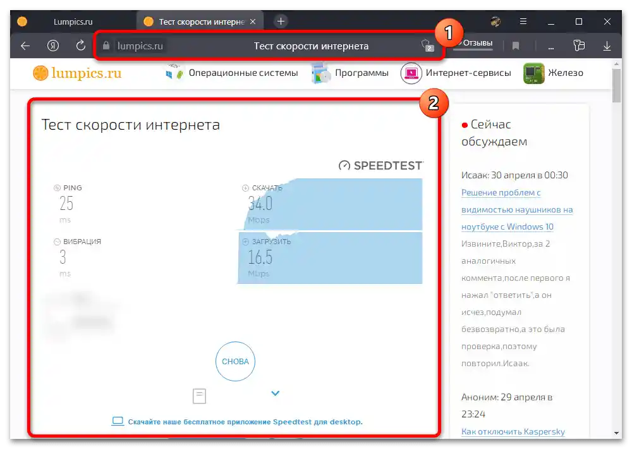Open the collections sidebar icon
Screen dimensions: 632x449
[x=579, y=45]
